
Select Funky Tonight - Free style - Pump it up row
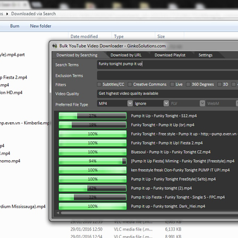click(x=184, y=134)
